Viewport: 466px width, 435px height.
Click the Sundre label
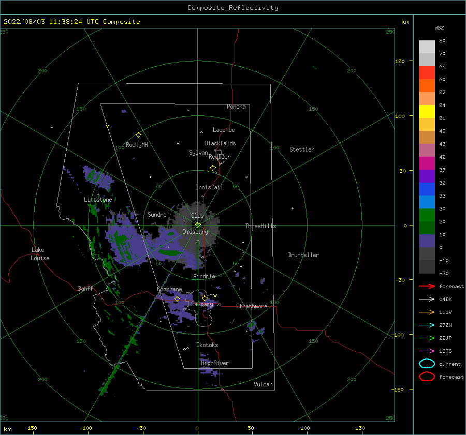(157, 214)
